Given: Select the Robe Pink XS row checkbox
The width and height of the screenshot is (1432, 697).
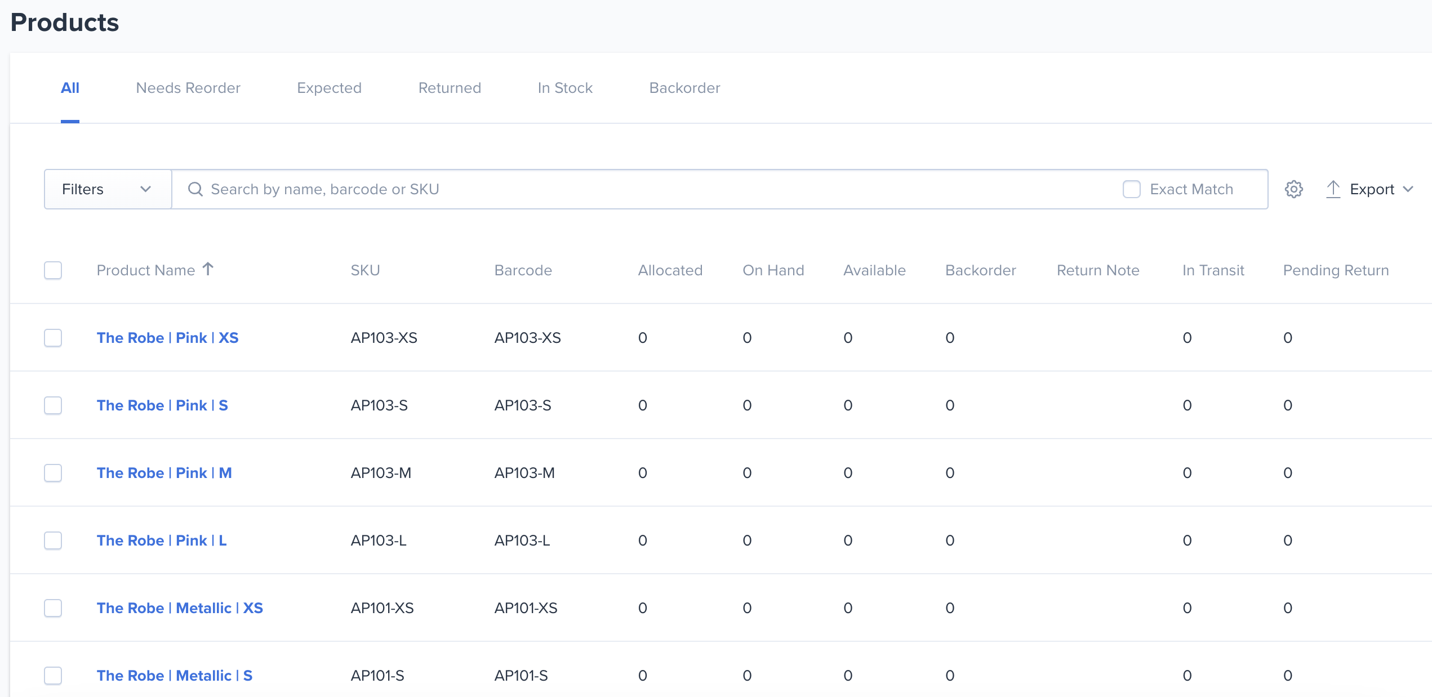Looking at the screenshot, I should tap(53, 338).
